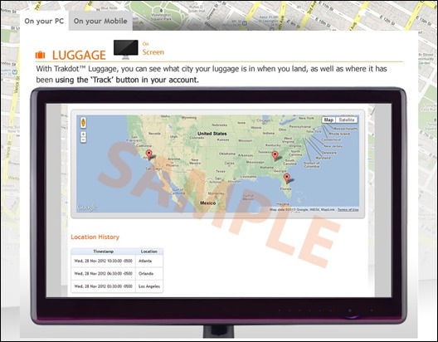Select the Orlando location history row
The height and width of the screenshot is (342, 438).
[117, 274]
